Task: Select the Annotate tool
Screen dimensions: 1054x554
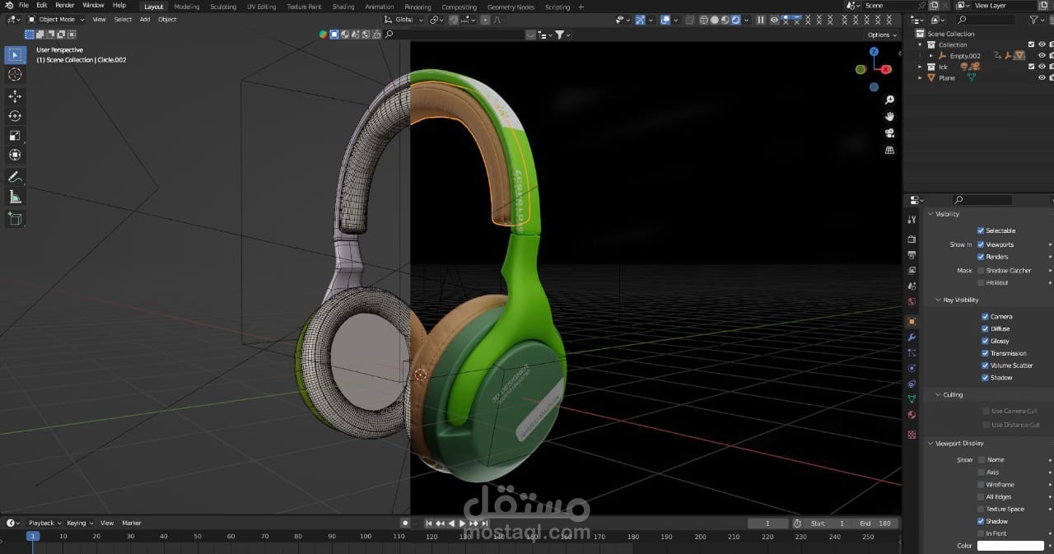Action: pos(15,177)
